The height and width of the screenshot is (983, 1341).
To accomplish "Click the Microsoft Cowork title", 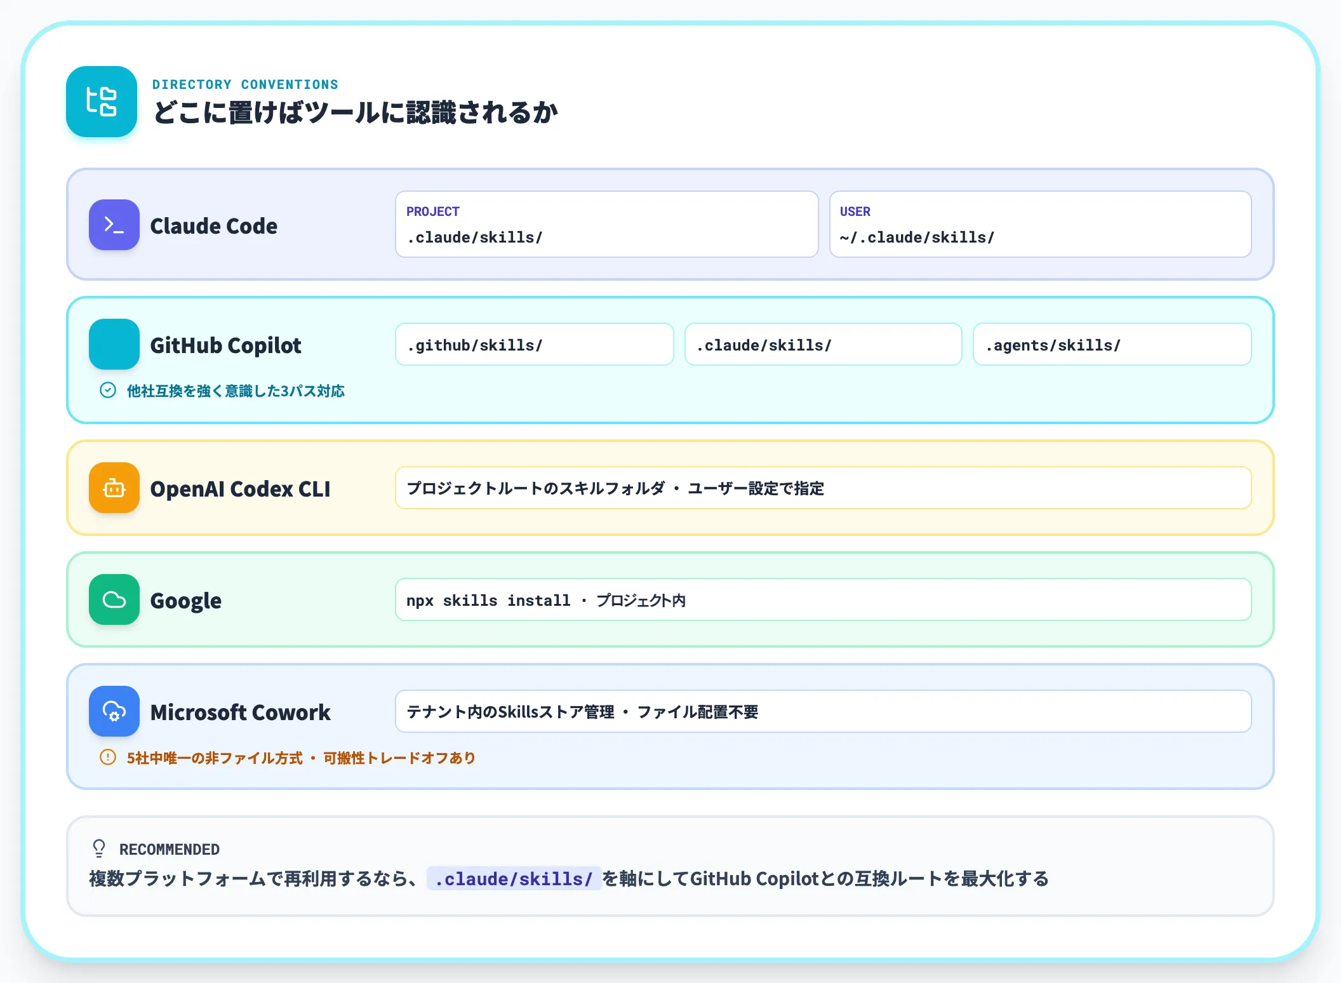I will click(x=240, y=712).
